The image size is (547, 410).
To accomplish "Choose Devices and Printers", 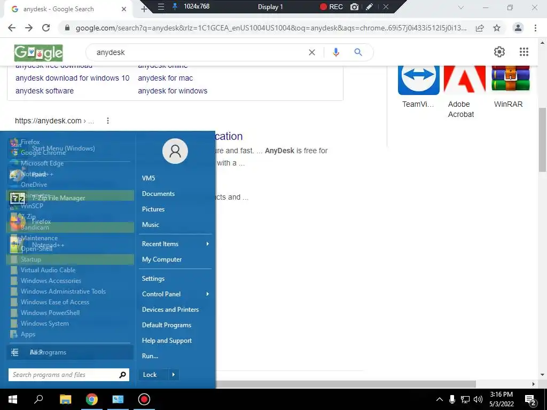I will click(170, 310).
